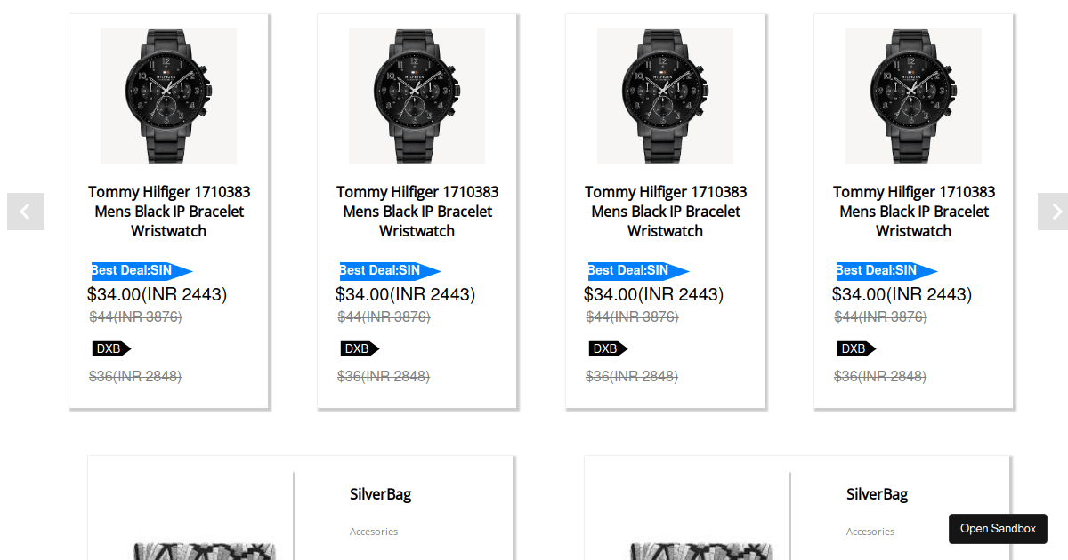
Task: Click the DXB tag on third card
Action: click(x=607, y=348)
